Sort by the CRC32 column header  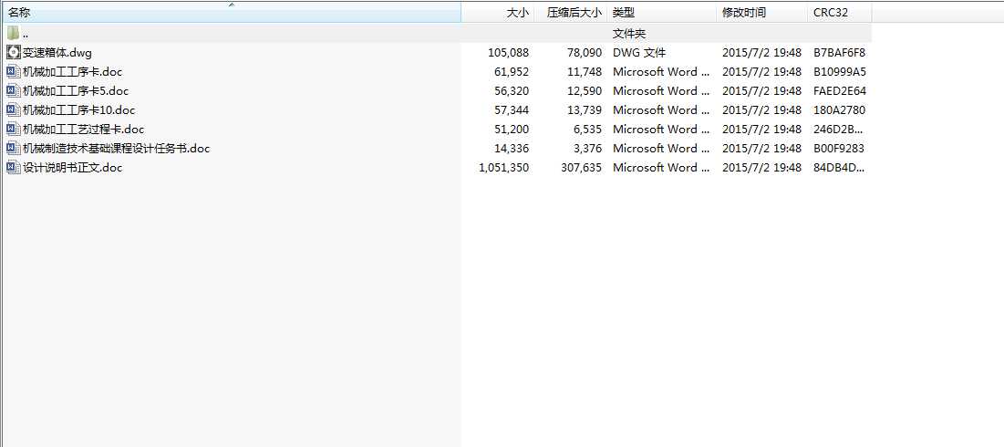coord(840,12)
